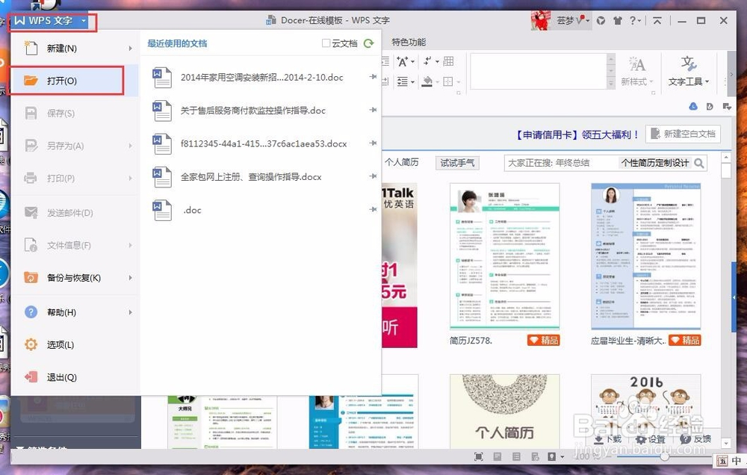Screen dimensions: 747x475
Task: Click the WPS 文字 application menu button
Action: coord(51,21)
